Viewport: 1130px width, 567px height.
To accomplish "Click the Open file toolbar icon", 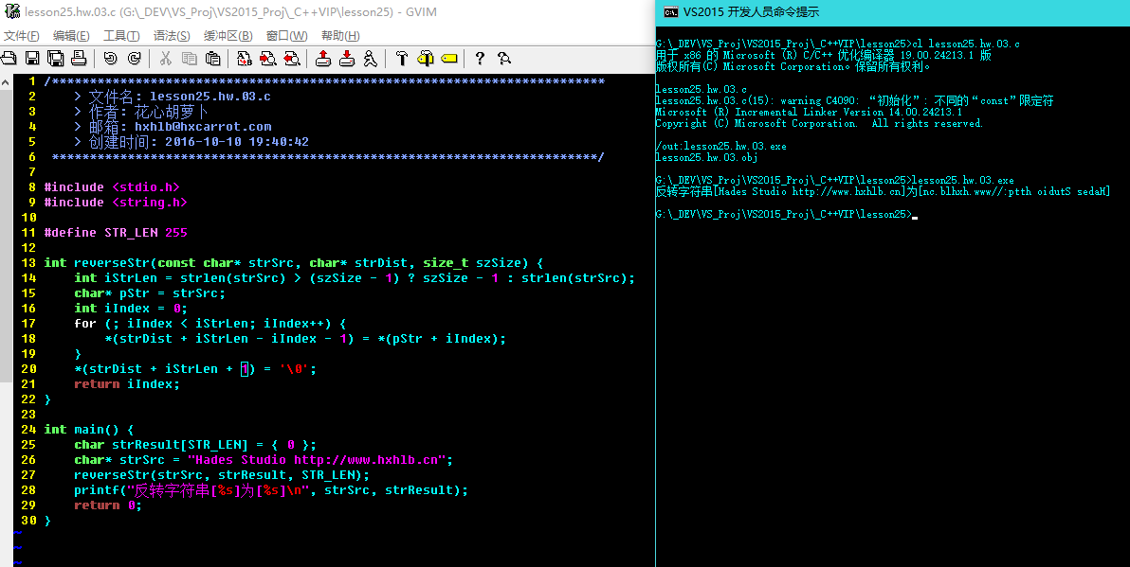I will click(x=9, y=59).
